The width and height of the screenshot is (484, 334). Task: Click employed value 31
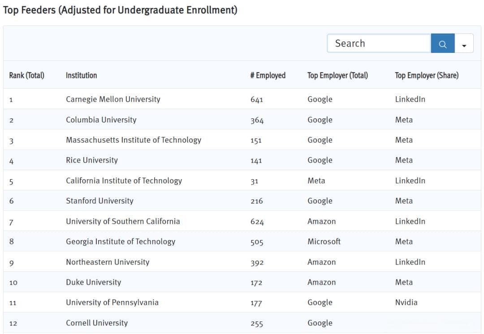click(254, 181)
